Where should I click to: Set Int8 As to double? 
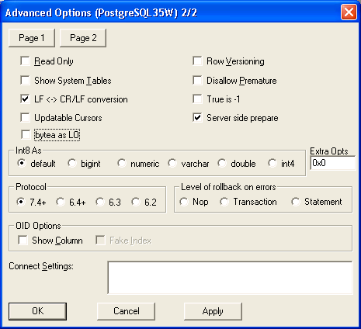coord(222,163)
